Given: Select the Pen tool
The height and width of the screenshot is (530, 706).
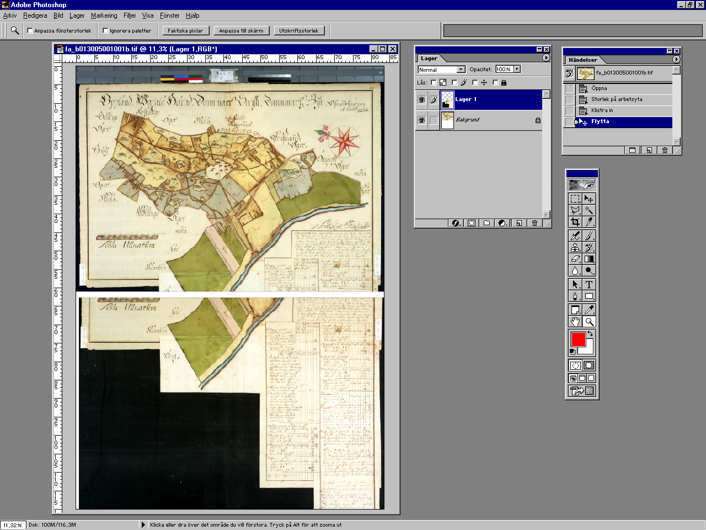Looking at the screenshot, I should click(x=575, y=296).
